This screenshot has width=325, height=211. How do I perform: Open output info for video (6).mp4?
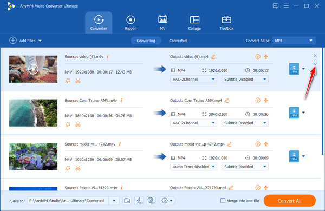258,56
